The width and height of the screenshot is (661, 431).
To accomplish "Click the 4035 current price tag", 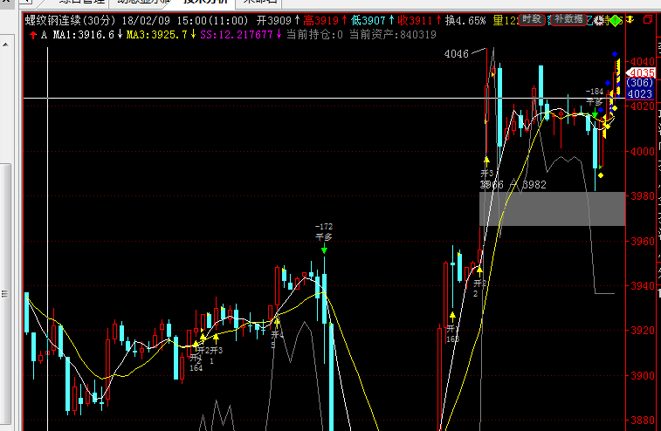I will 642,73.
